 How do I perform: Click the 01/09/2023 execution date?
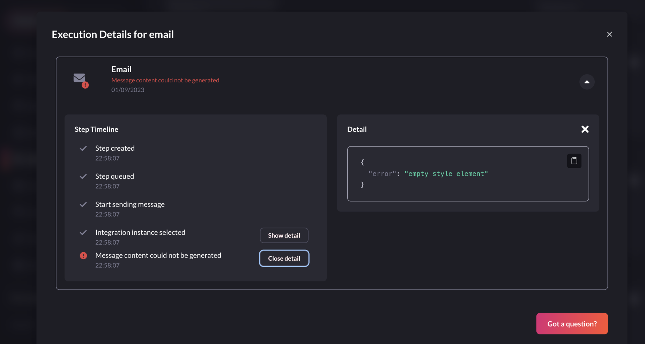pos(128,90)
